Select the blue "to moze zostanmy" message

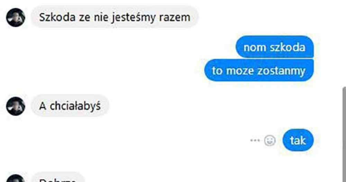click(259, 70)
